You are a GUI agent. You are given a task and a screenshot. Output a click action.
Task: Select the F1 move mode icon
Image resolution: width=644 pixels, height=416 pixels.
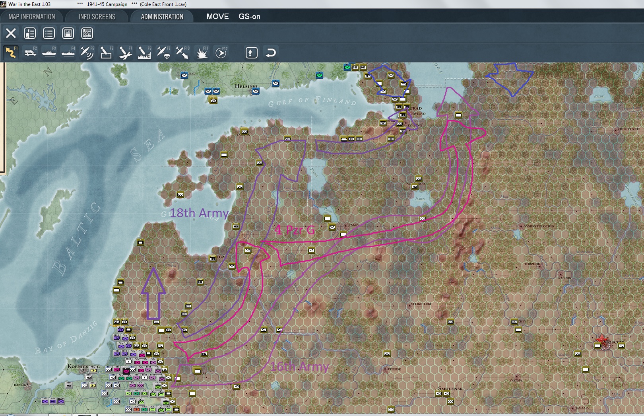tap(11, 52)
